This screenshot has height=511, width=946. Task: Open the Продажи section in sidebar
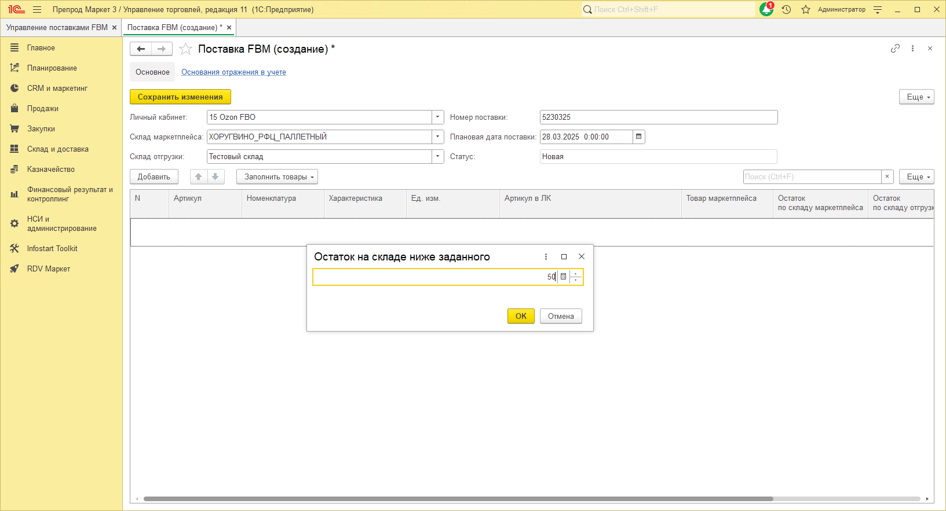(x=42, y=109)
